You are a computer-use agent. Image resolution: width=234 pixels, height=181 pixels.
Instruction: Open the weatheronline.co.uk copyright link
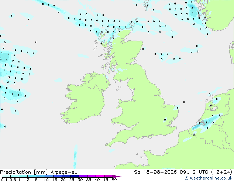(209, 178)
